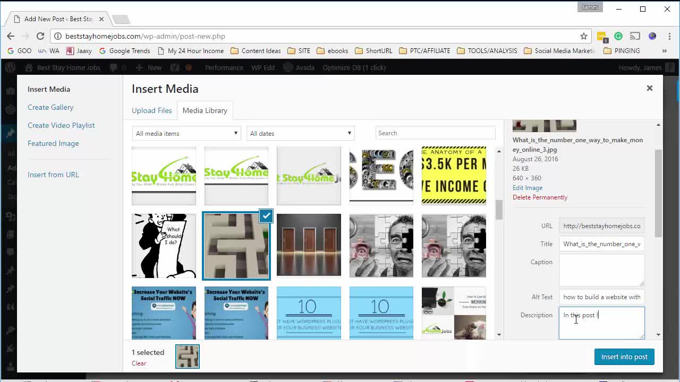Open the WA bookmark
The image size is (680, 382).
pos(48,51)
